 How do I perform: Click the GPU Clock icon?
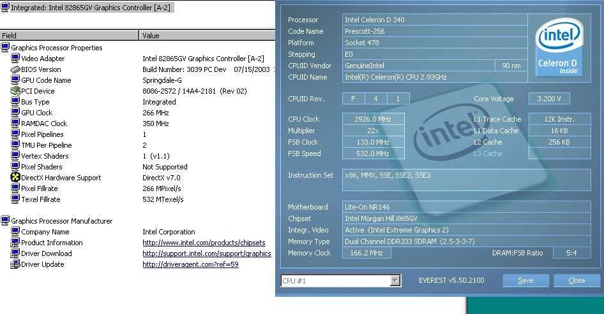15,112
